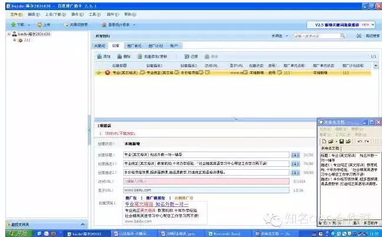Open the table column chooser dropdown arrow

click(376, 66)
